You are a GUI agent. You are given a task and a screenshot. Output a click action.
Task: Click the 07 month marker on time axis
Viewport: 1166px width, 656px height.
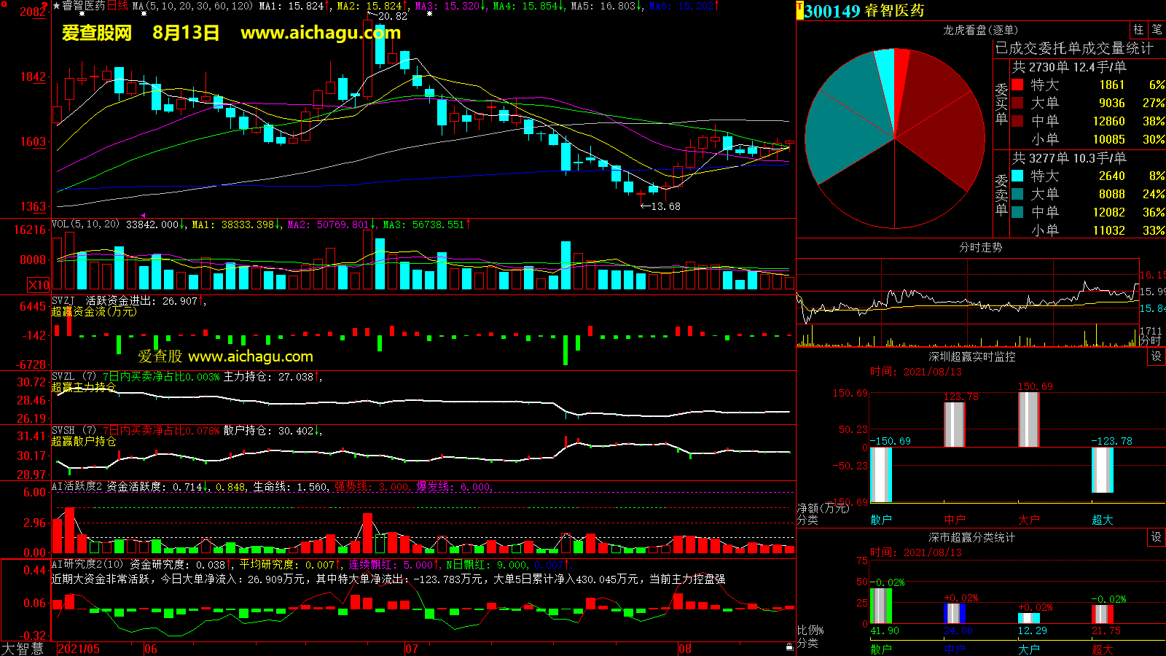tap(412, 649)
